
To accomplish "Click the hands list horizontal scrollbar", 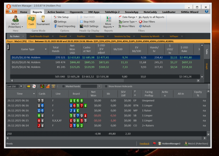I will click(106, 138).
